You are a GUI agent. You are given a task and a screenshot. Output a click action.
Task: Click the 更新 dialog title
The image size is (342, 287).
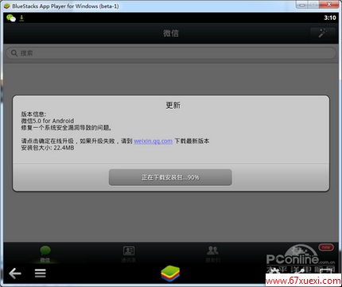pyautogui.click(x=173, y=105)
